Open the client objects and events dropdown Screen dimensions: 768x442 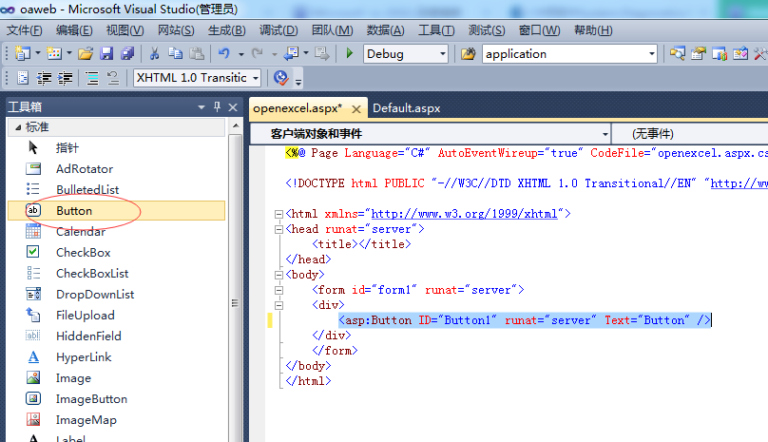605,134
